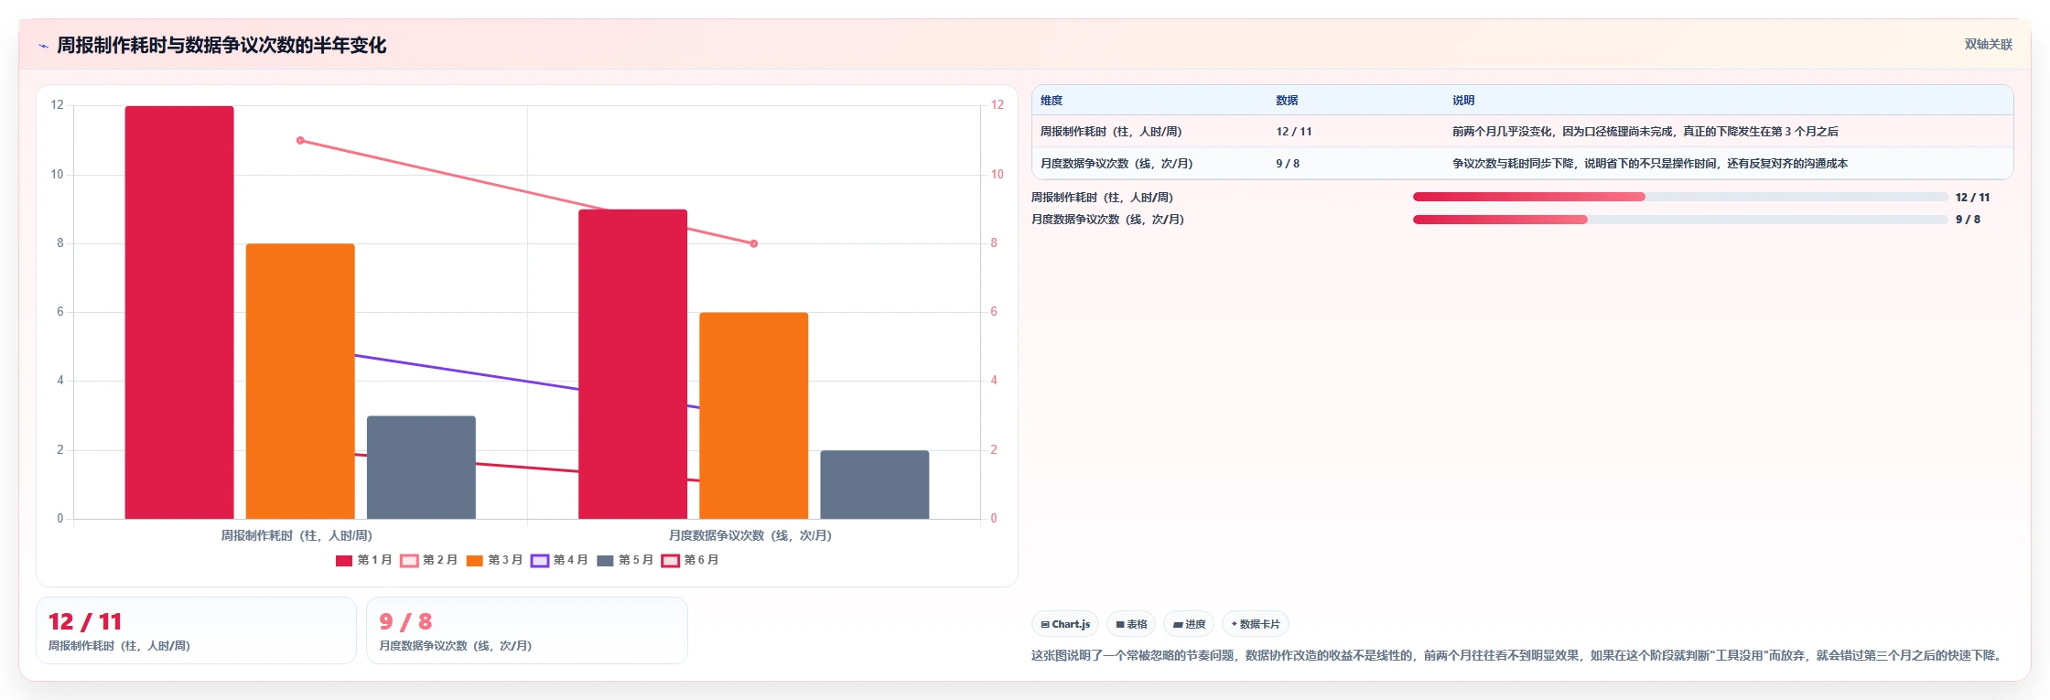The height and width of the screenshot is (700, 2050).
Task: Click the small trend icon before the card title
Action: [43, 46]
